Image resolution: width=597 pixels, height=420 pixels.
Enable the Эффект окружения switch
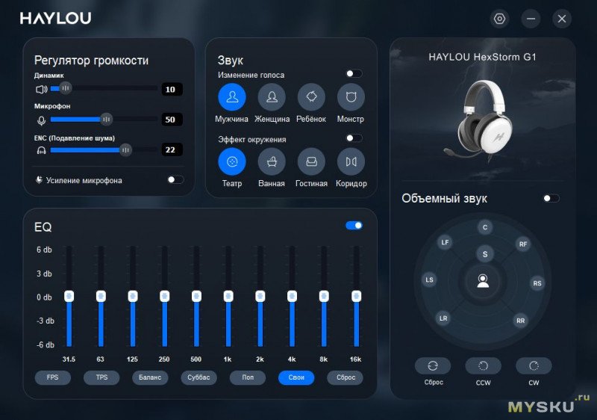pos(354,138)
